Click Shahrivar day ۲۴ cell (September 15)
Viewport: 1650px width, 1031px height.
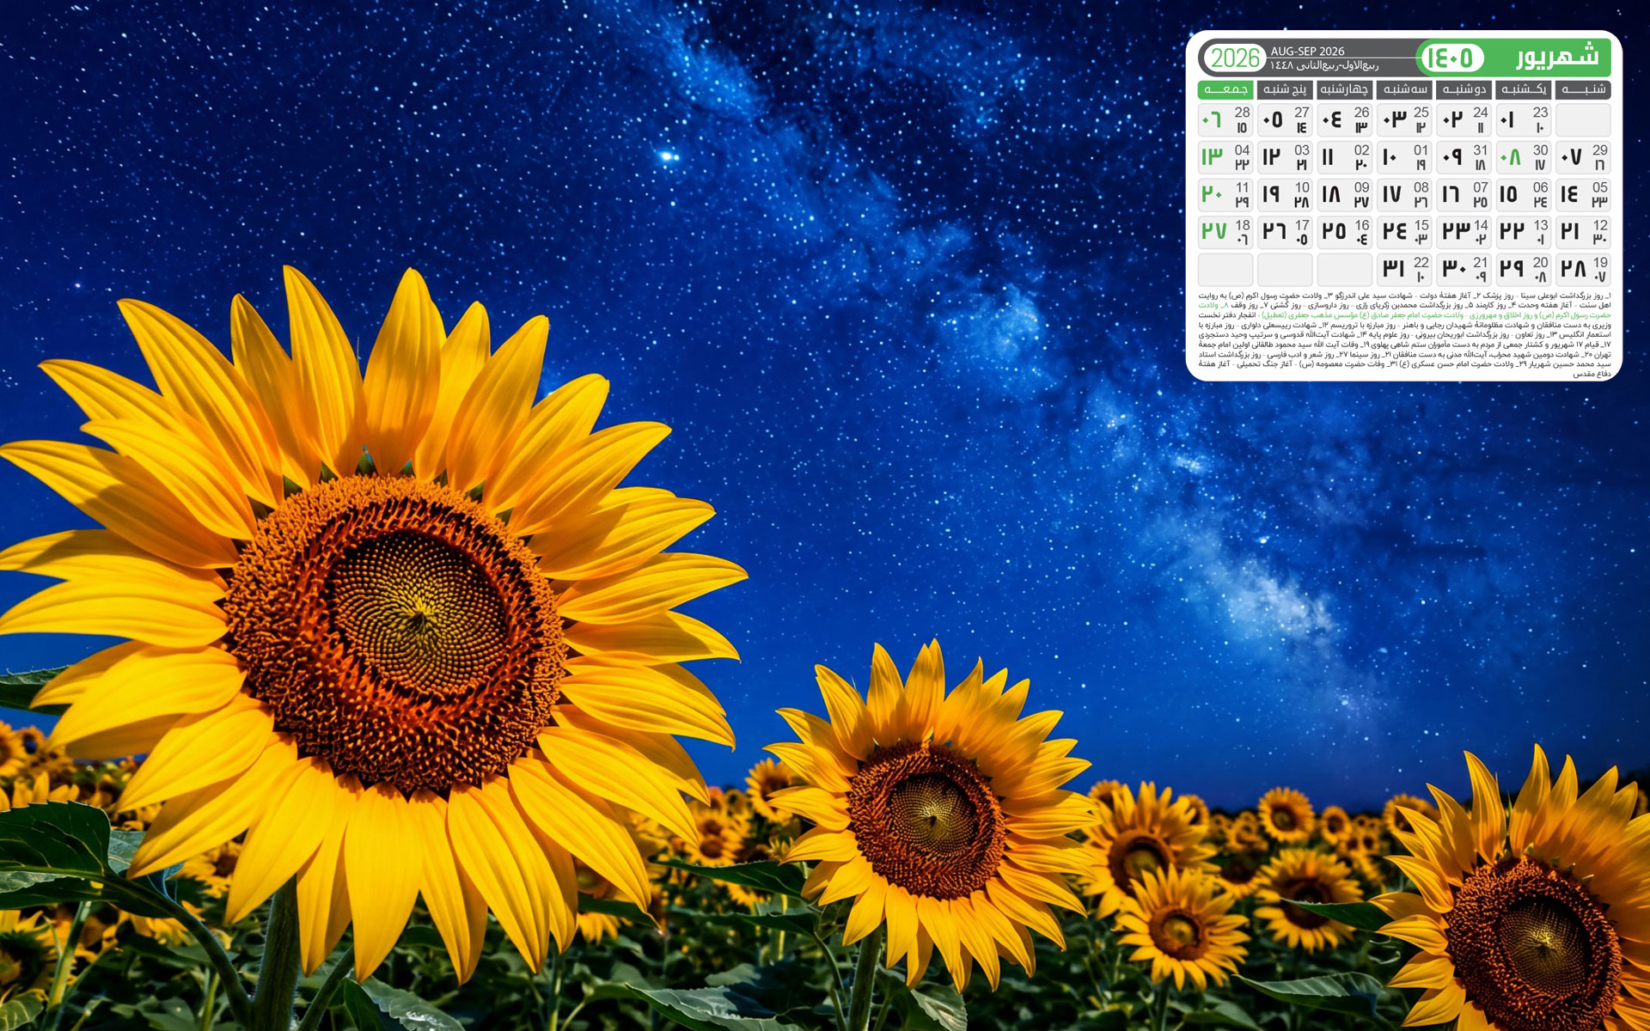tap(1404, 232)
